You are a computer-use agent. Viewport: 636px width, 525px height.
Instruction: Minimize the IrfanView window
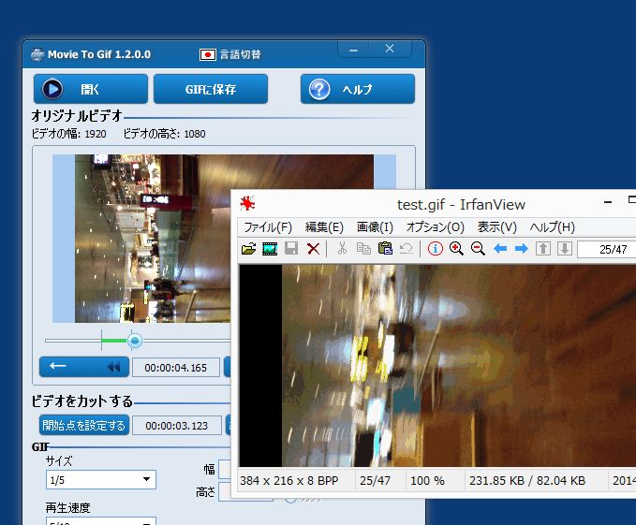pyautogui.click(x=608, y=202)
